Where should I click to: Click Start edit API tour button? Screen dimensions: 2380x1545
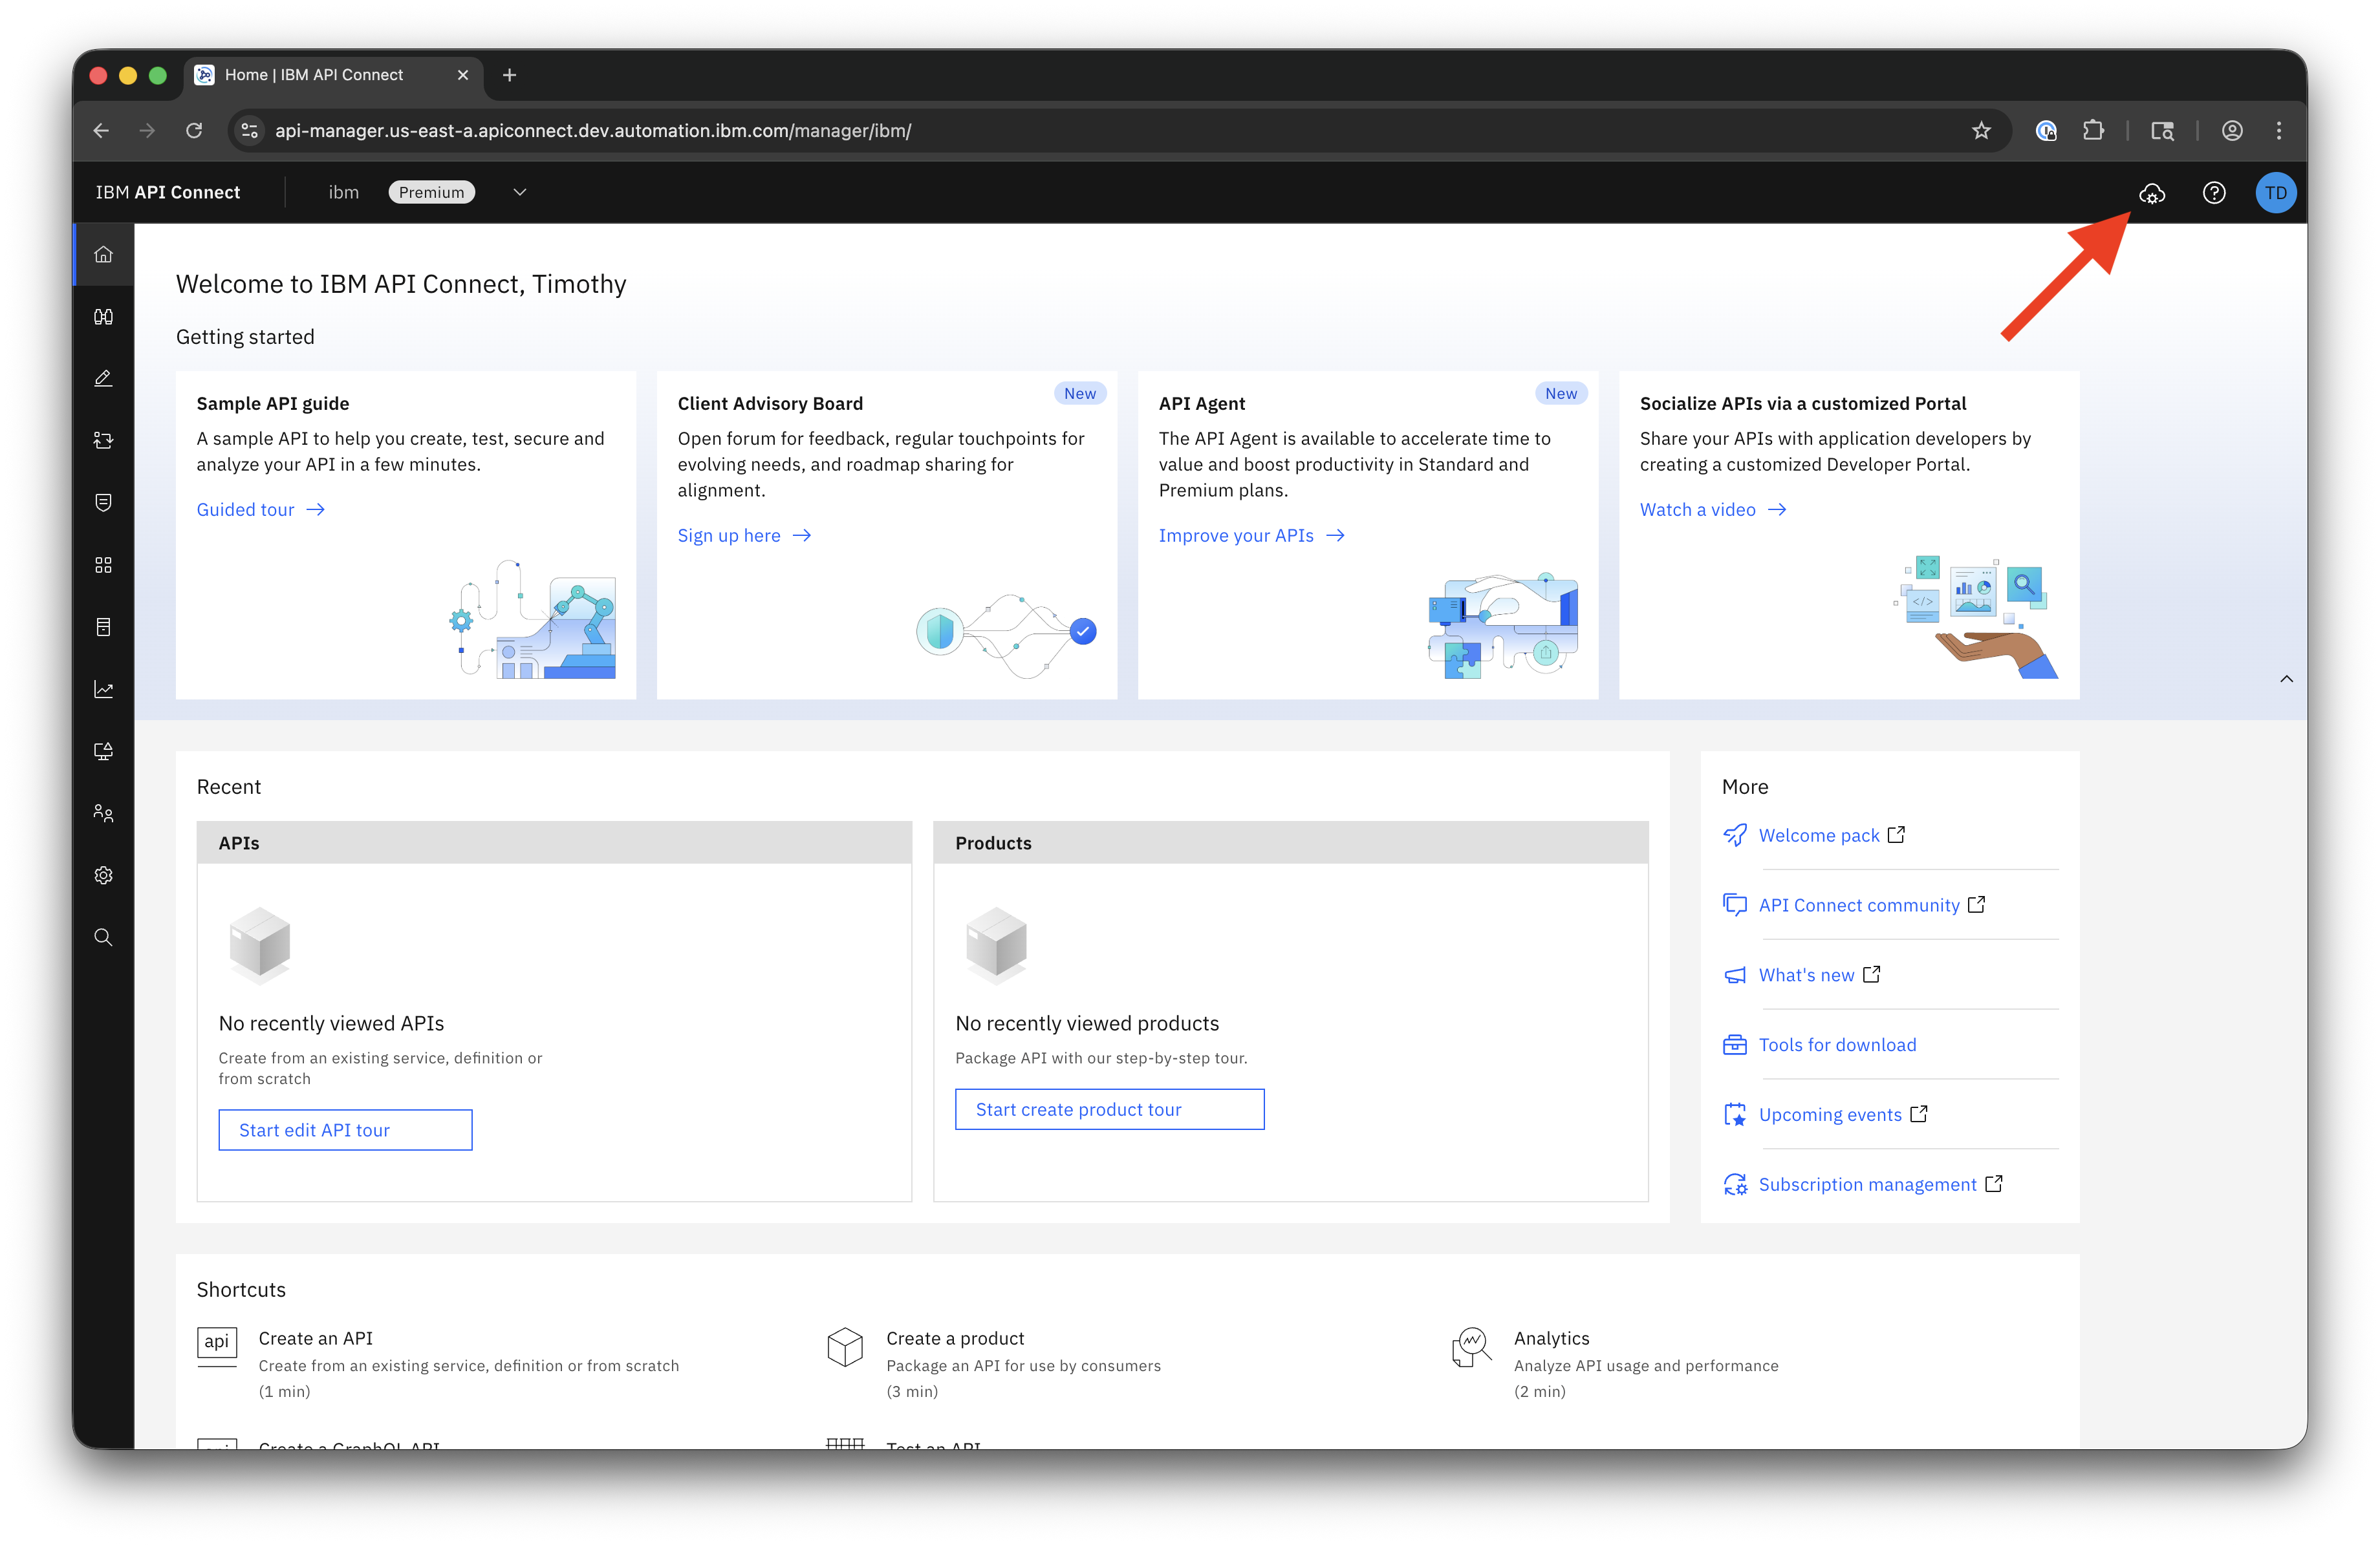pyautogui.click(x=345, y=1130)
